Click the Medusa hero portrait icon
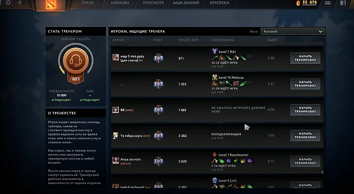 214,77
